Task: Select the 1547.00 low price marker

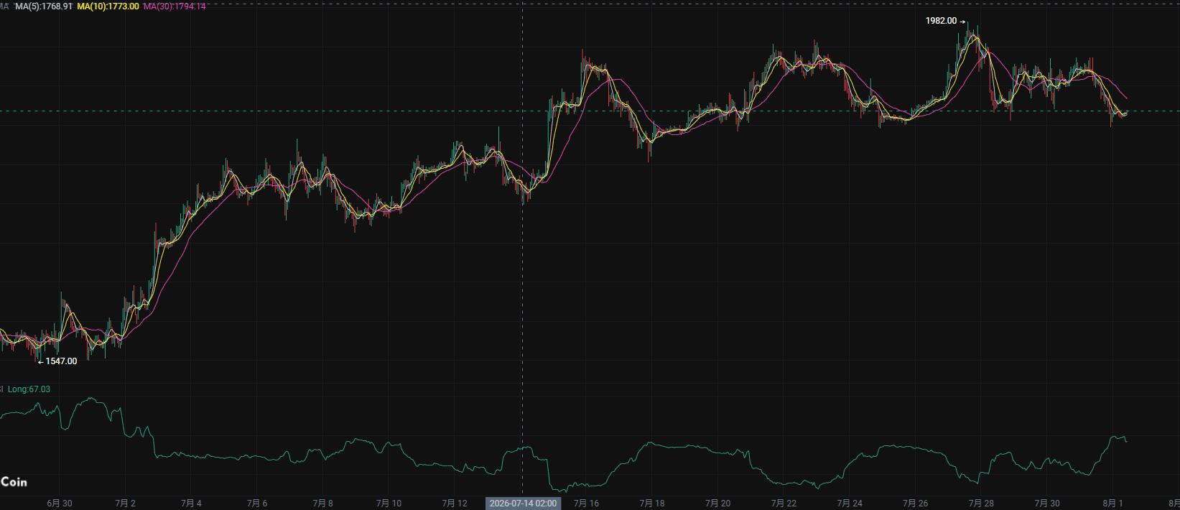Action: pyautogui.click(x=57, y=361)
